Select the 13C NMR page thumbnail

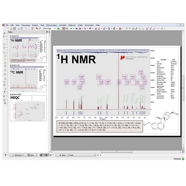click(28, 79)
